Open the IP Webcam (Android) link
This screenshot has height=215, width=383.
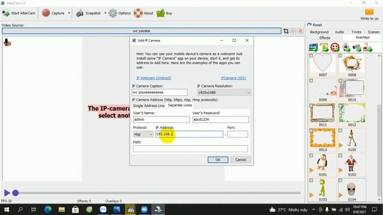154,78
